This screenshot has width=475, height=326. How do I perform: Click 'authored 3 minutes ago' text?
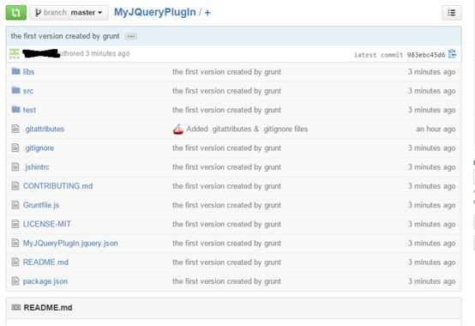click(x=95, y=54)
